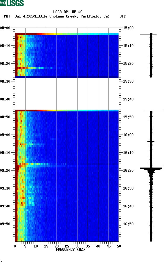Click the USGS logo
Screen dimensions: 164x265
tap(12, 3)
